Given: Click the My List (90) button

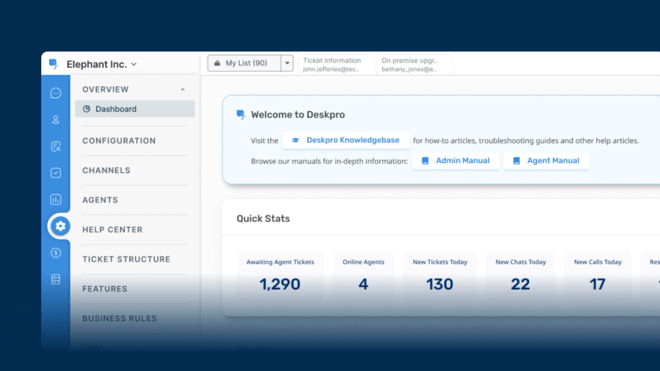Looking at the screenshot, I should tap(244, 63).
